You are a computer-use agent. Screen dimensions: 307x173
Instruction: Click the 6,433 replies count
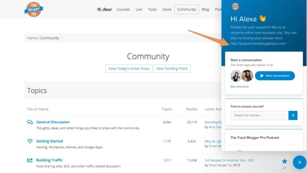click(192, 141)
